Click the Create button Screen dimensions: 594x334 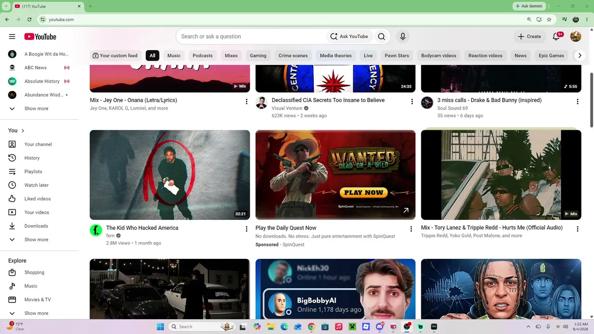tap(529, 37)
